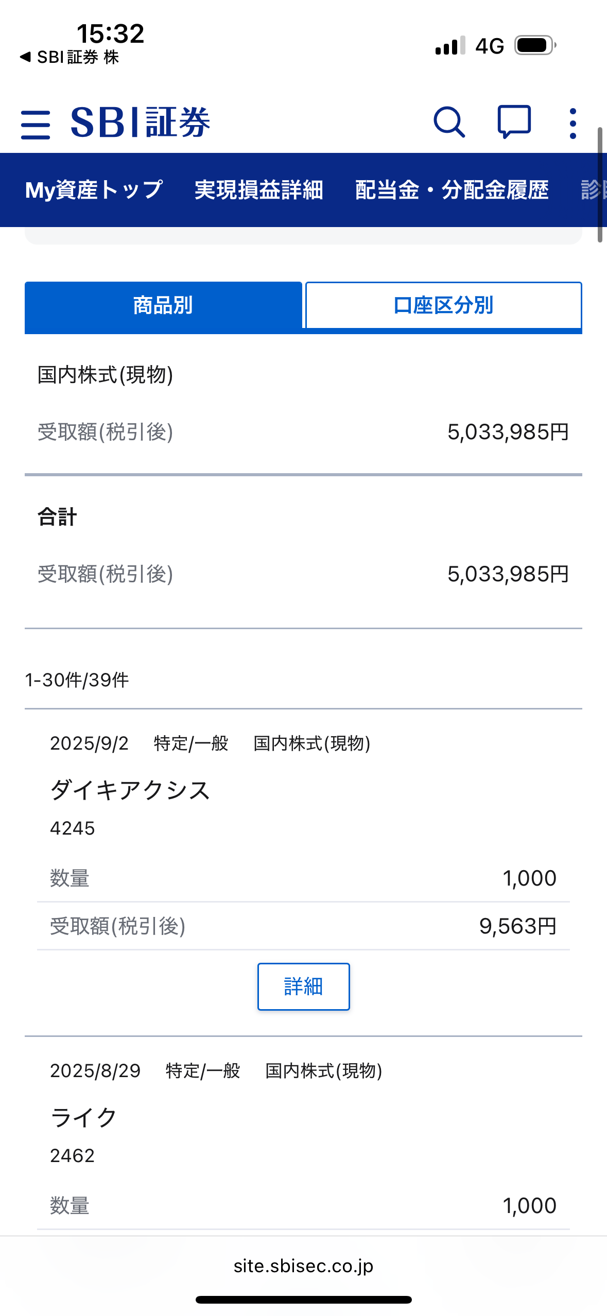Image resolution: width=607 pixels, height=1316 pixels.
Task: Open the three-dot more options menu
Action: pos(573,124)
